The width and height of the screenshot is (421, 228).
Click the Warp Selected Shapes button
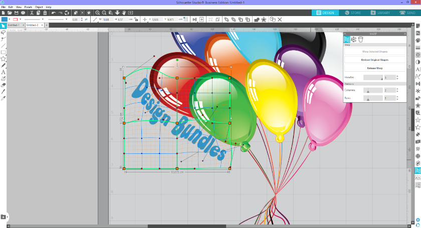375,52
